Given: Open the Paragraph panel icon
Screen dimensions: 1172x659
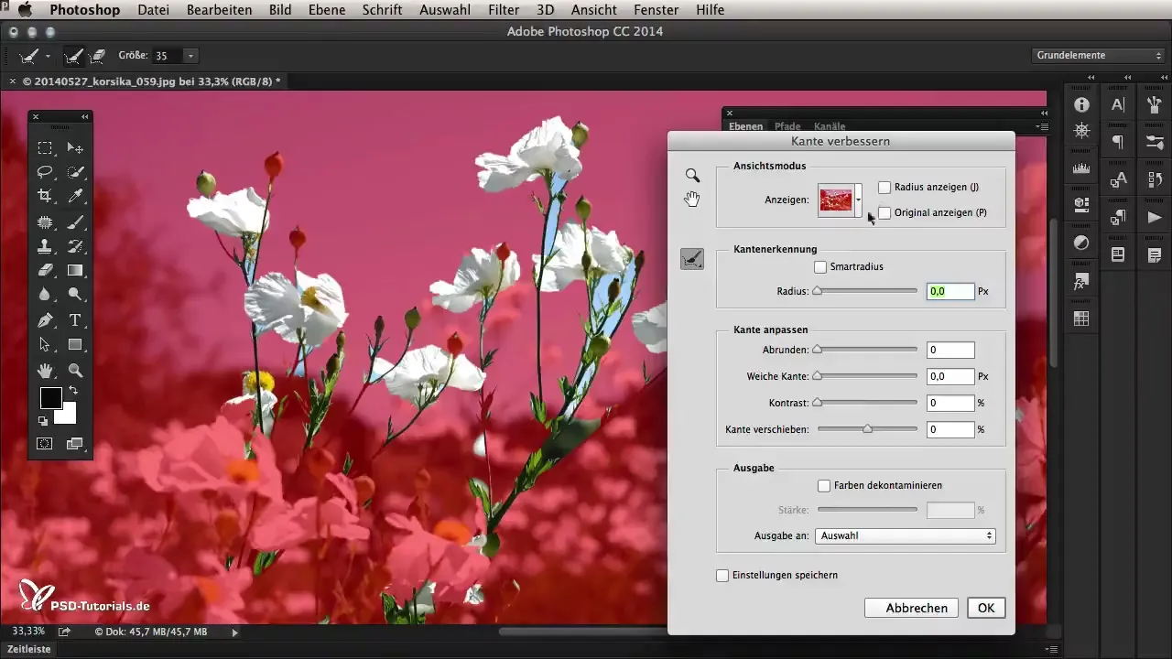Looking at the screenshot, I should [x=1118, y=142].
